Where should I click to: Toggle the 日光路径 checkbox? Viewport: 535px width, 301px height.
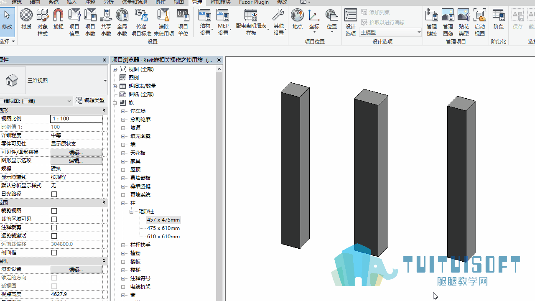54,194
